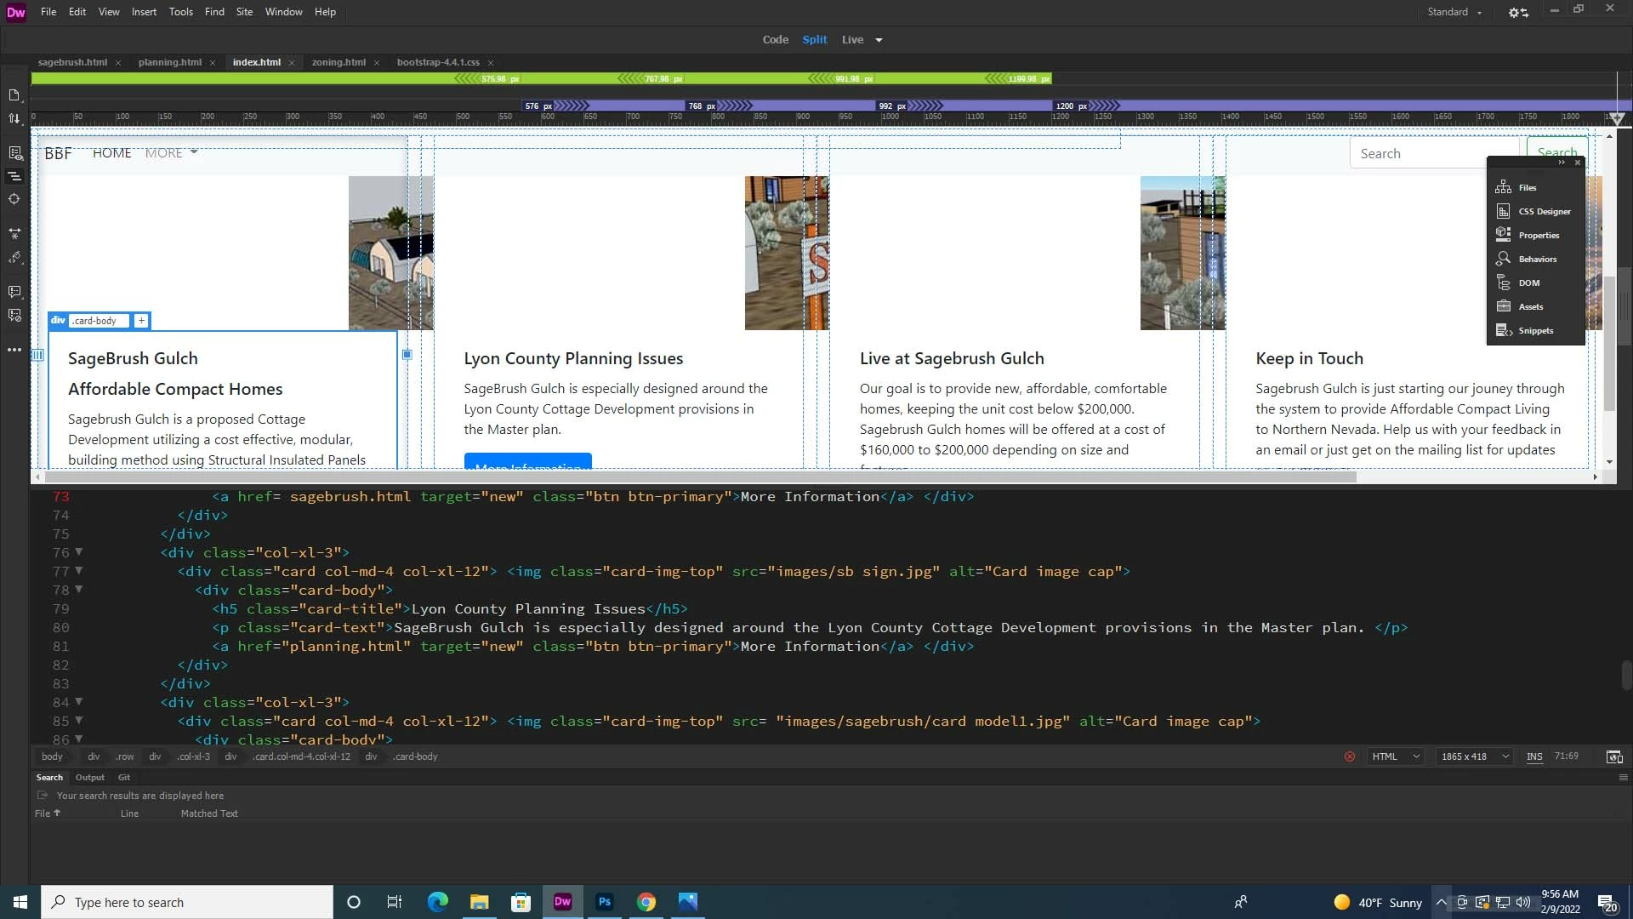This screenshot has height=919, width=1633.
Task: Click the File Management arrows icon
Action: pos(14,119)
